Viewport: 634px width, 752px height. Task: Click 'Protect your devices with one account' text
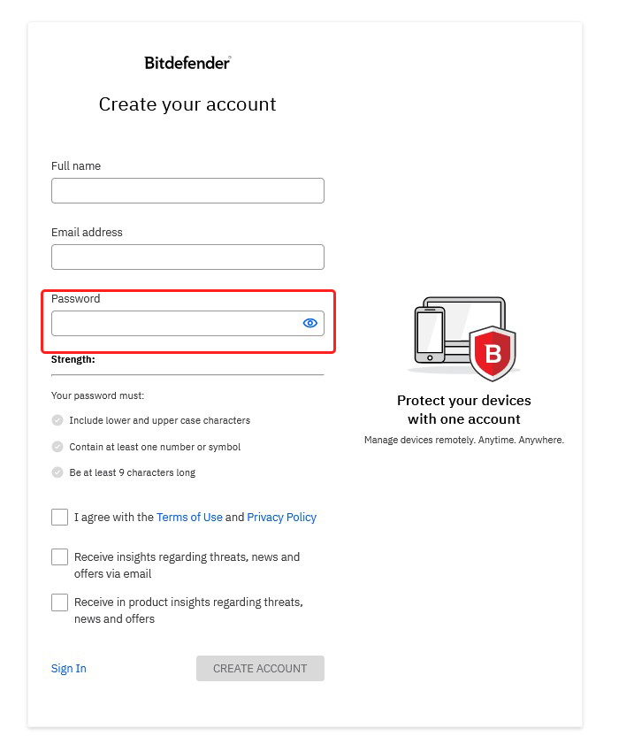coord(464,410)
